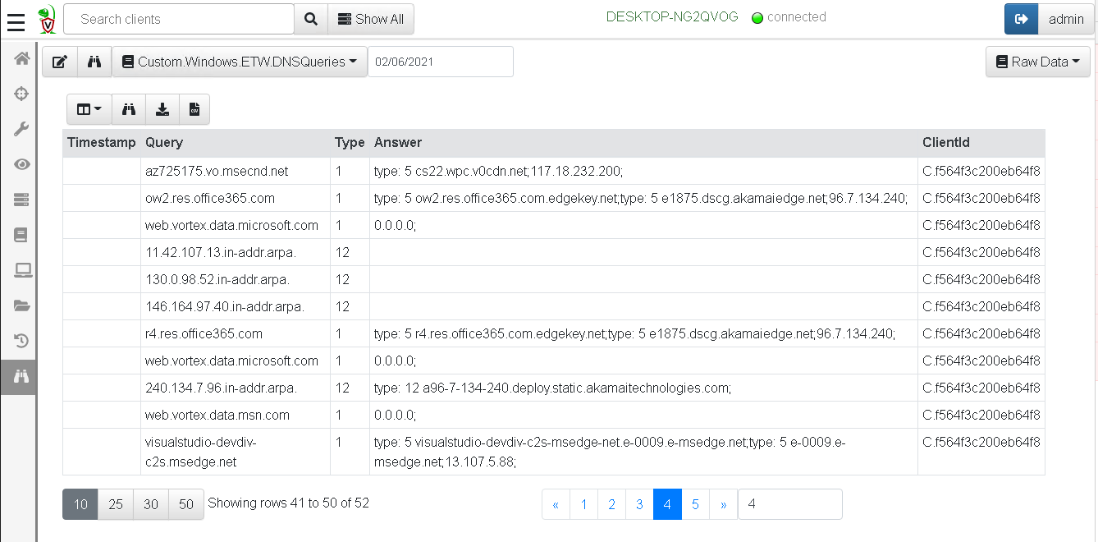Export table data with the CSV icon
Screen dimensions: 1098x542
coord(194,108)
